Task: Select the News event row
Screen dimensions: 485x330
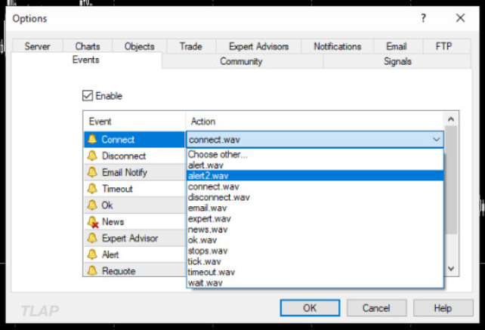Action: (134, 221)
